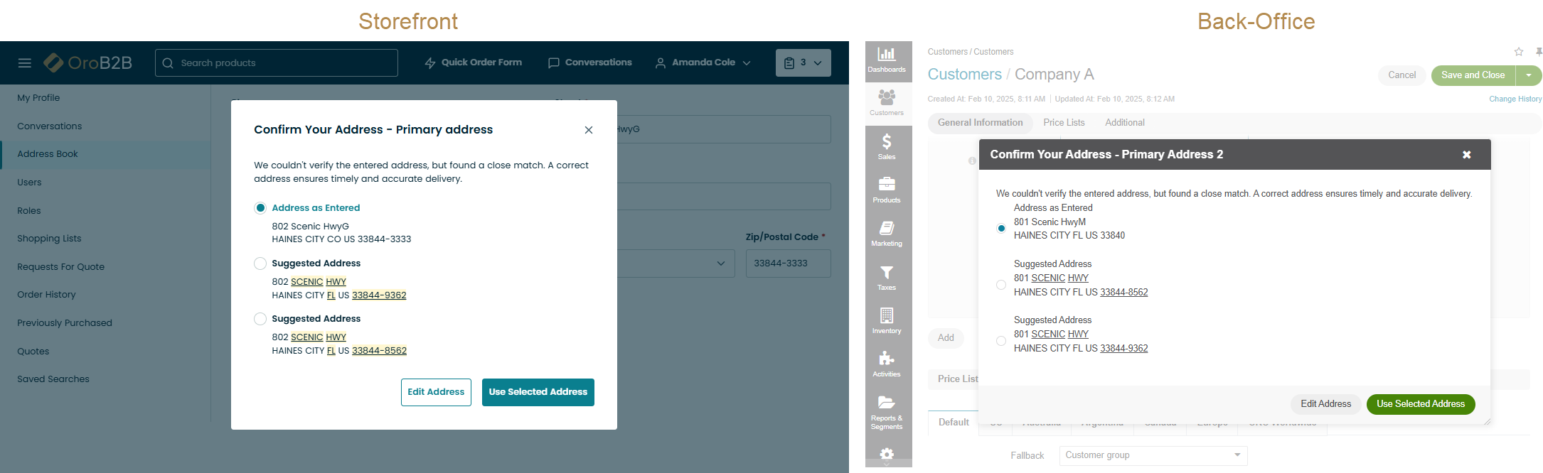Open the Change History link

pyautogui.click(x=1515, y=99)
